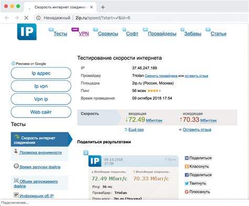249x206 pixels.
Task: Open the Сервисы menu
Action: click(108, 34)
